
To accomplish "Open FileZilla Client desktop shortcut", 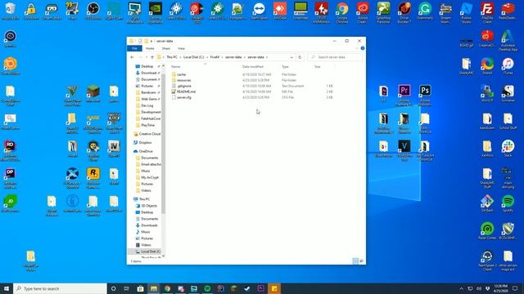I will [487, 12].
